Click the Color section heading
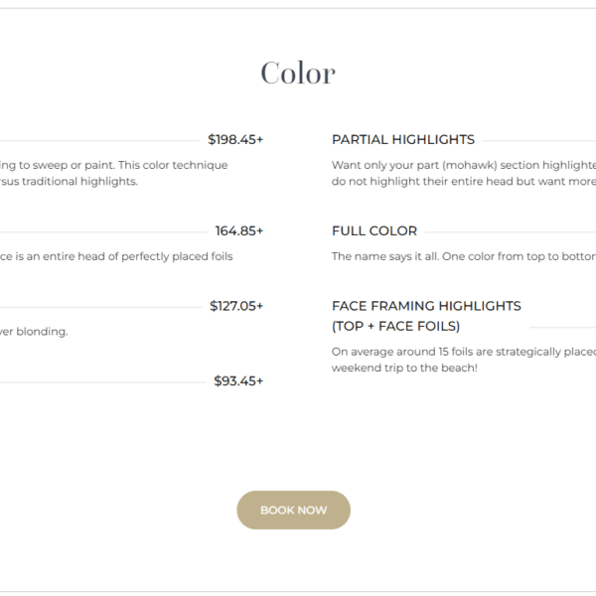 (298, 73)
